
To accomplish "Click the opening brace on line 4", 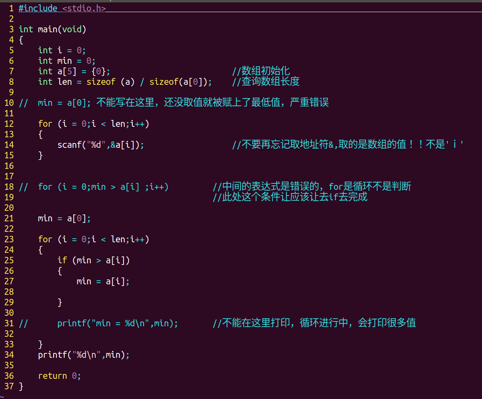I will coord(21,40).
